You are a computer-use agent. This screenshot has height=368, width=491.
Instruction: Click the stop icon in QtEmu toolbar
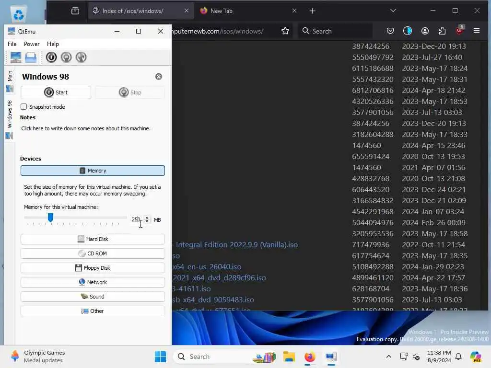pyautogui.click(x=66, y=57)
